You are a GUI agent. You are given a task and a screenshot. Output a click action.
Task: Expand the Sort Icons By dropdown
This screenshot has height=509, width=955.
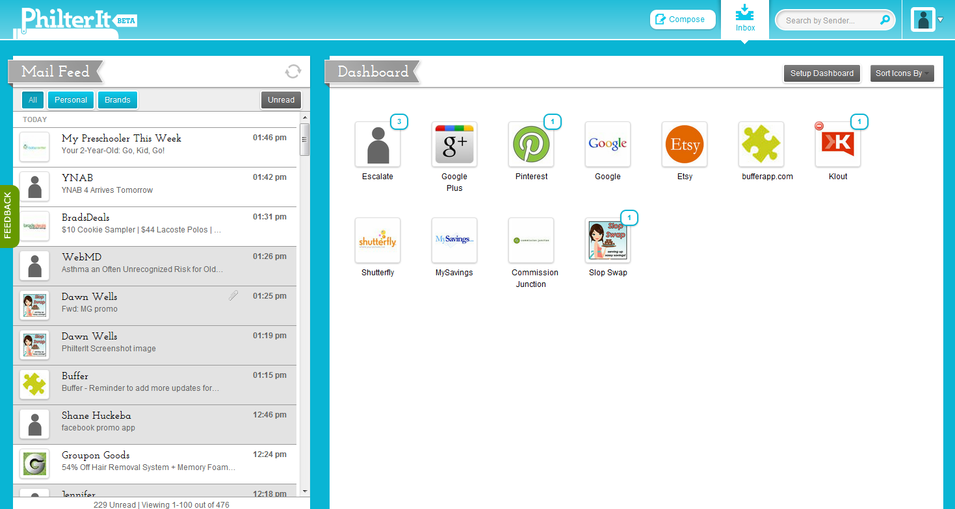tap(902, 73)
